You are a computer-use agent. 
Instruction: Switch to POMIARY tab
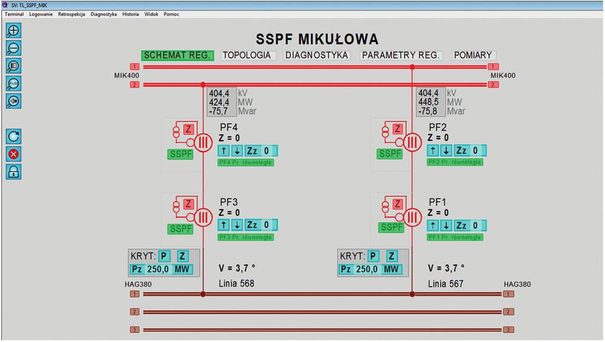473,55
